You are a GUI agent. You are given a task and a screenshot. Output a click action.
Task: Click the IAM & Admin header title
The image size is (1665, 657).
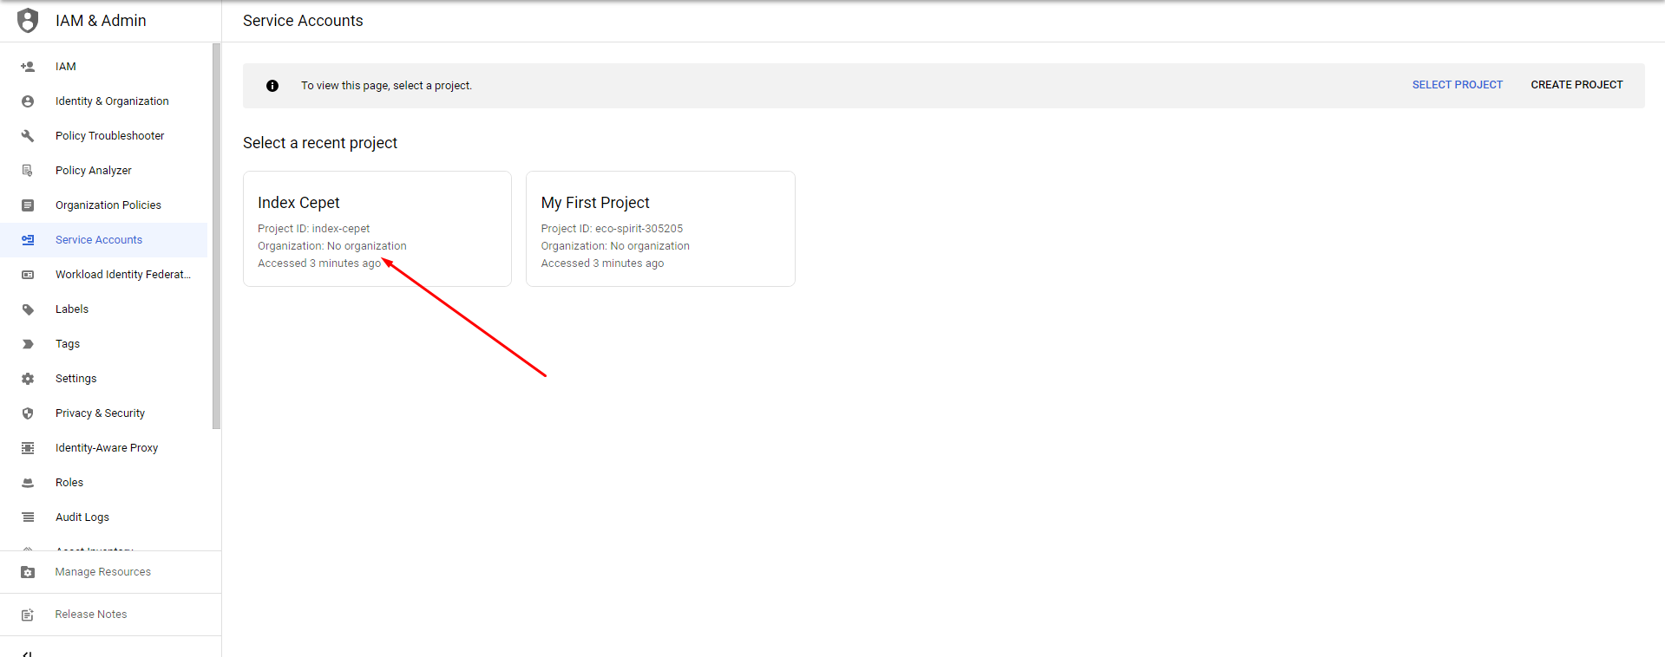pos(101,21)
